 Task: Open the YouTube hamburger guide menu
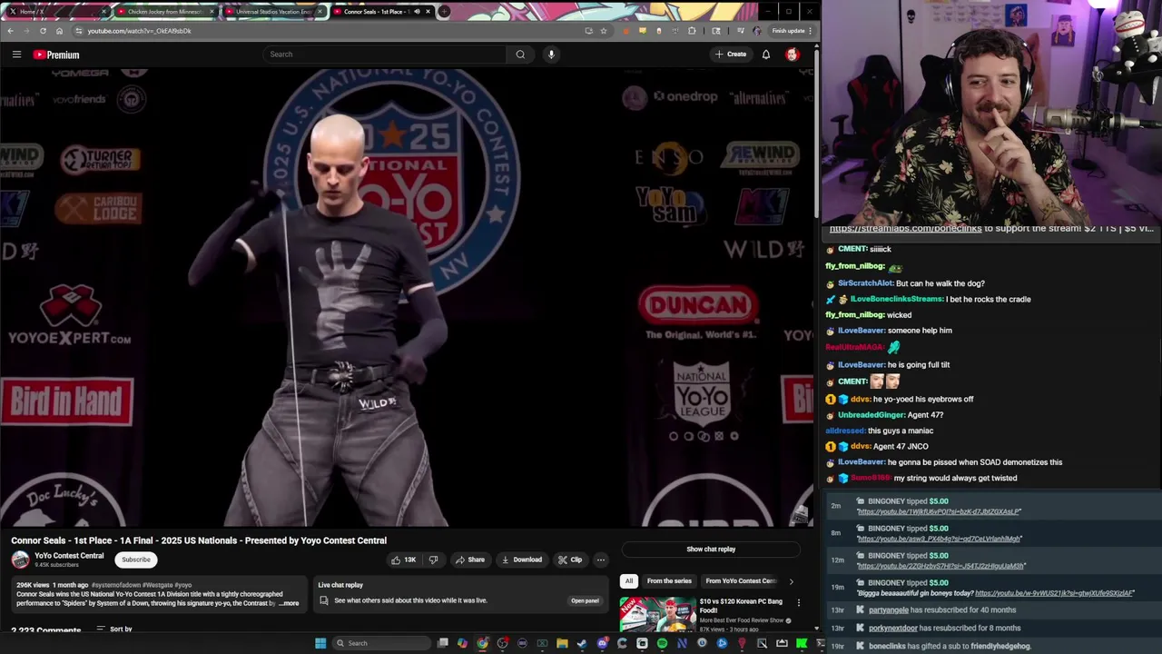(16, 54)
